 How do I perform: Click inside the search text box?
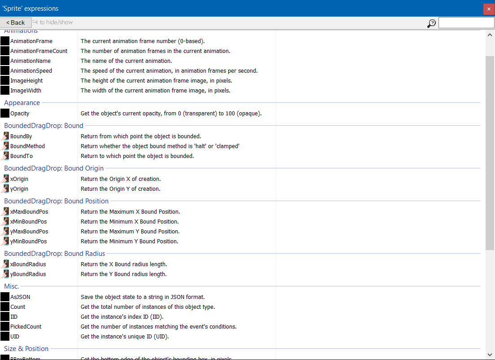[466, 22]
